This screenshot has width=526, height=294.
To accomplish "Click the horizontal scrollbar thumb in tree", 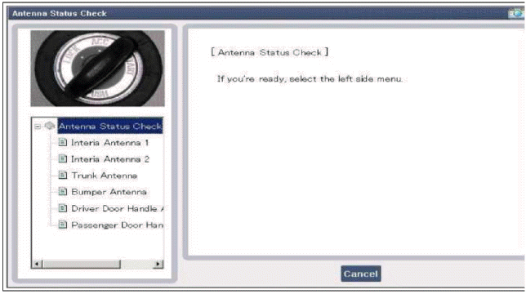I will (81, 264).
